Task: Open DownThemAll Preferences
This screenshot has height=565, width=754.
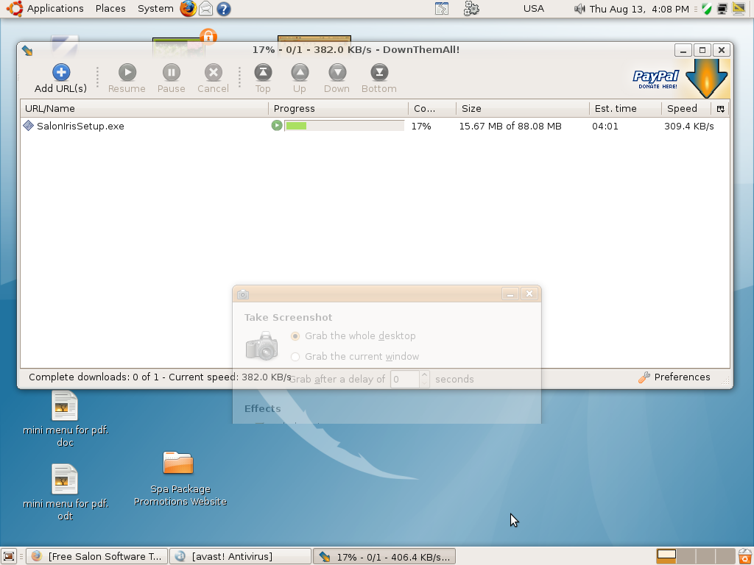Action: [x=674, y=377]
